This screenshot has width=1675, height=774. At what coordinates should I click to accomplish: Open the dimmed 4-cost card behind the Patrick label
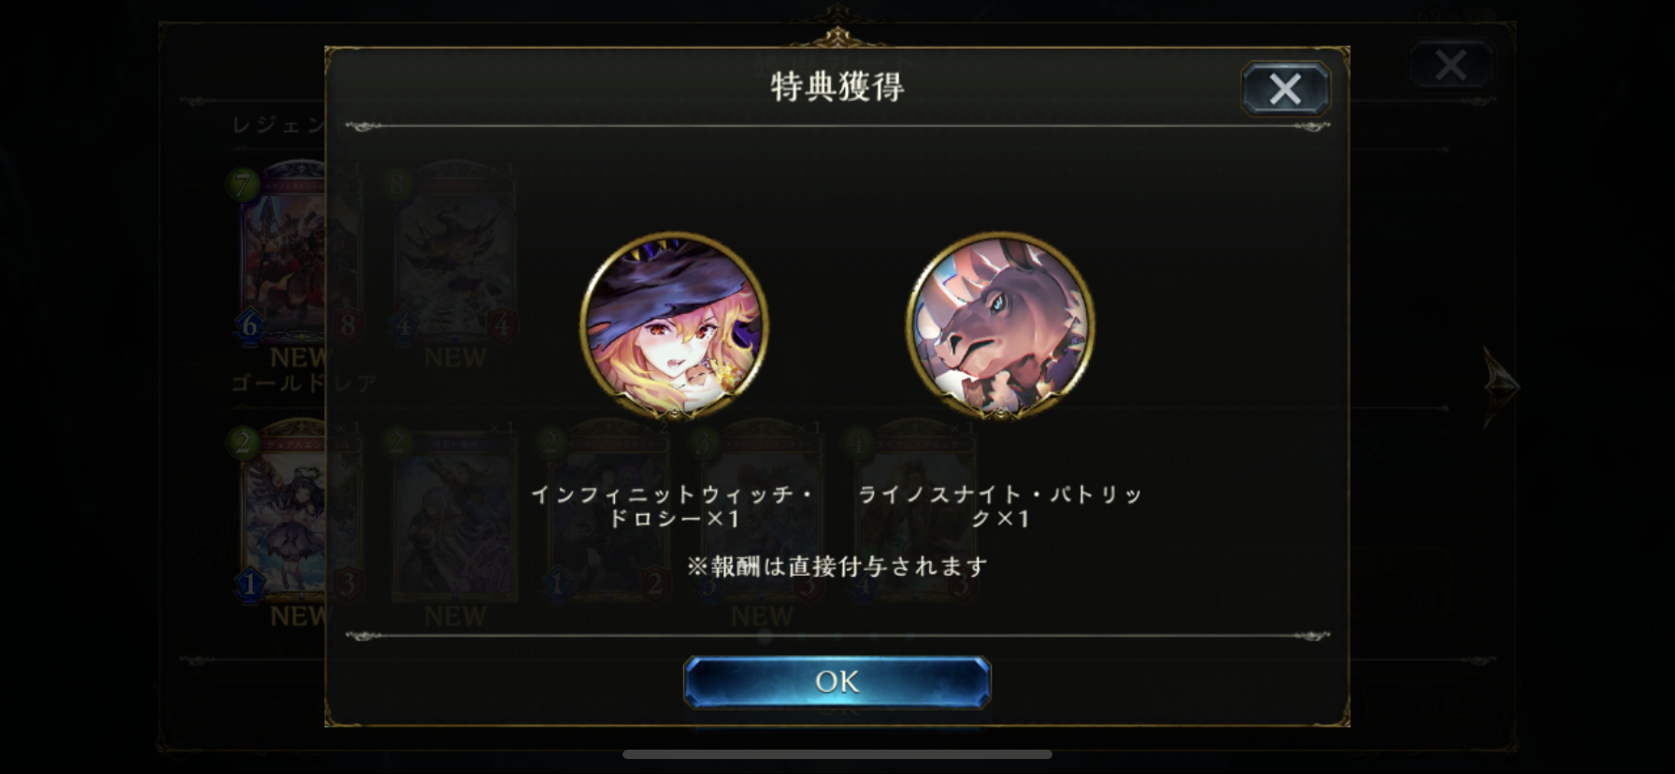[x=913, y=512]
